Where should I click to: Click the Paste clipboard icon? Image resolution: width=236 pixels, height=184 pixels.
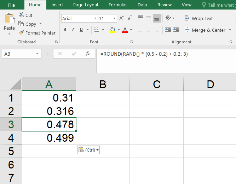click(x=10, y=18)
